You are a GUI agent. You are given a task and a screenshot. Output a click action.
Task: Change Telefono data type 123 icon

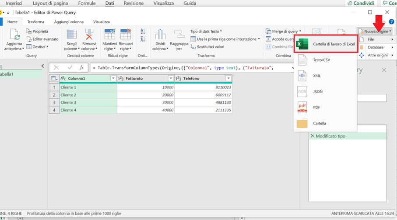click(x=179, y=78)
